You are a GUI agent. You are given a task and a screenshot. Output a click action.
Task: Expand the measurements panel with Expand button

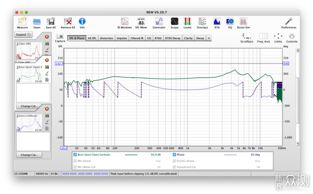(23, 34)
